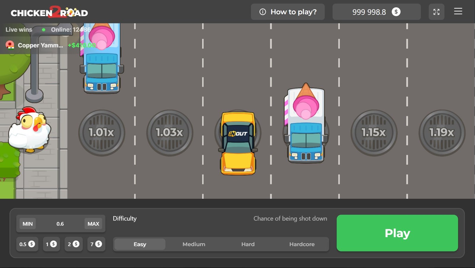Select Hardcore difficulty

pyautogui.click(x=302, y=244)
